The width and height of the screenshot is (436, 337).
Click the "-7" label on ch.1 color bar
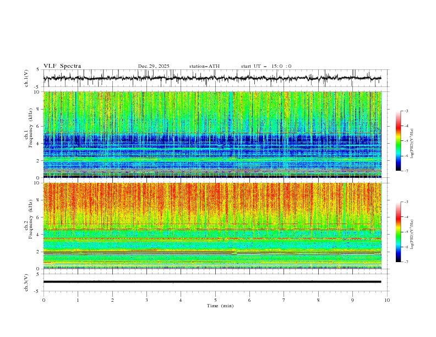point(406,171)
